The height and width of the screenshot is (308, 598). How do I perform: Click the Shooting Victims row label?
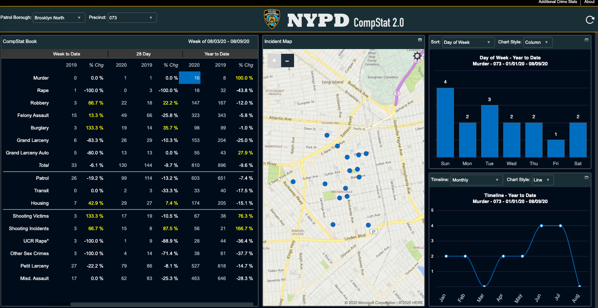click(31, 216)
